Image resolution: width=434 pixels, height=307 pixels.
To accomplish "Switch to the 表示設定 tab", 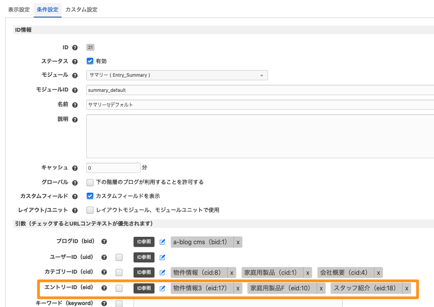I will [18, 10].
